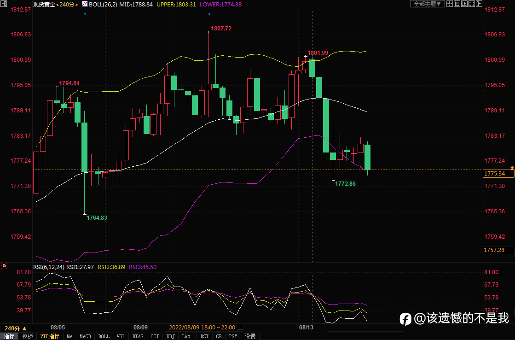Click the blue event dot above 08/05 candles
The height and width of the screenshot is (340, 515).
click(85, 14)
